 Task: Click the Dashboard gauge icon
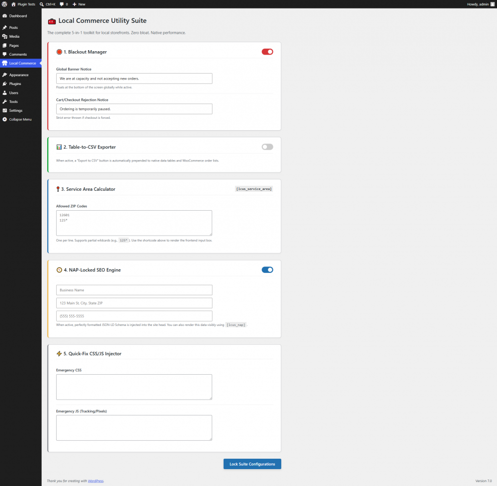coord(5,16)
